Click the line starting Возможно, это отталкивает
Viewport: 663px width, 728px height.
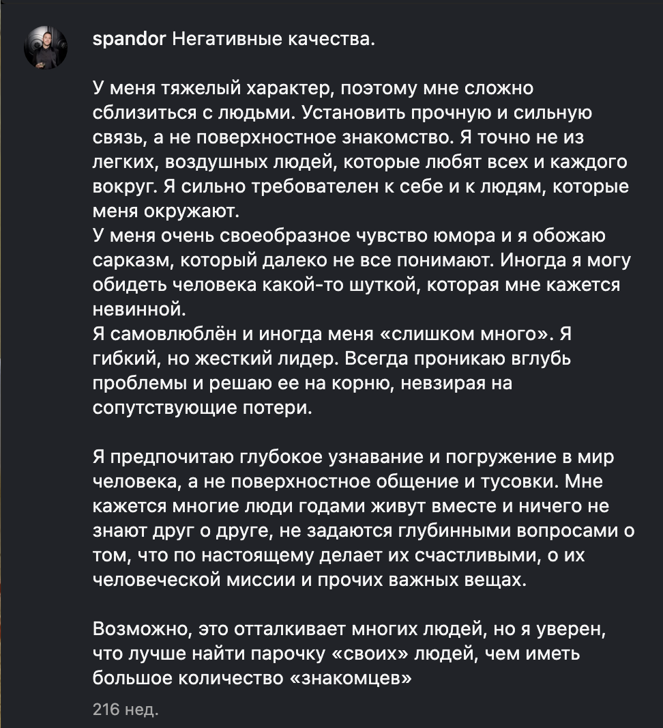pos(350,629)
